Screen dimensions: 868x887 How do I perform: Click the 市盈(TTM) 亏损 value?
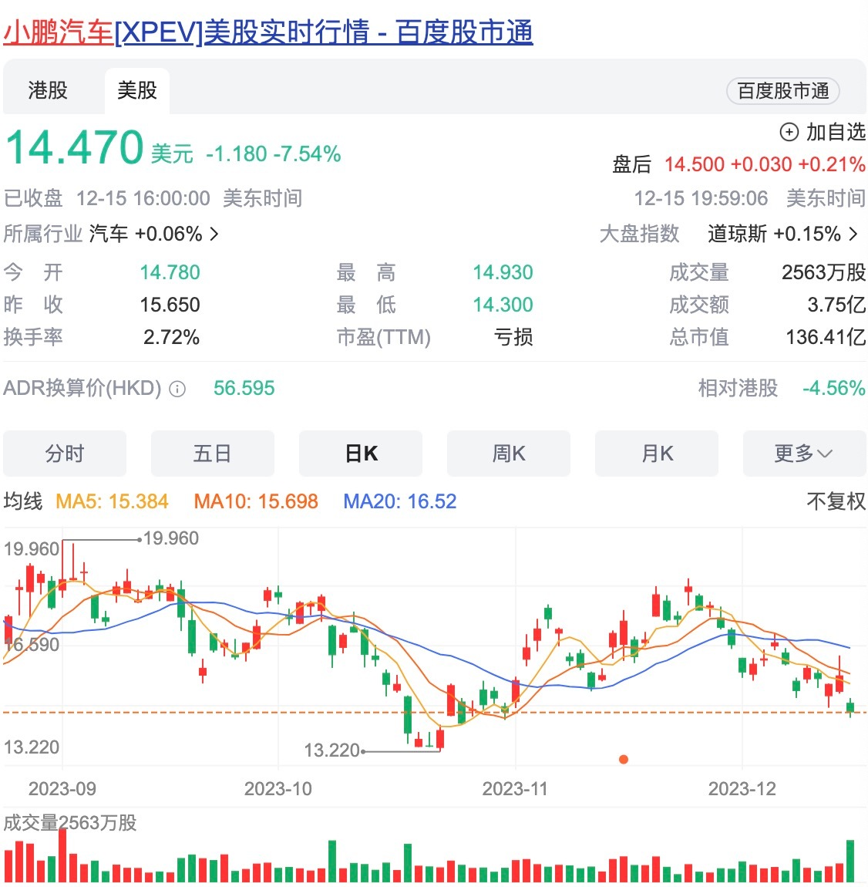point(513,337)
